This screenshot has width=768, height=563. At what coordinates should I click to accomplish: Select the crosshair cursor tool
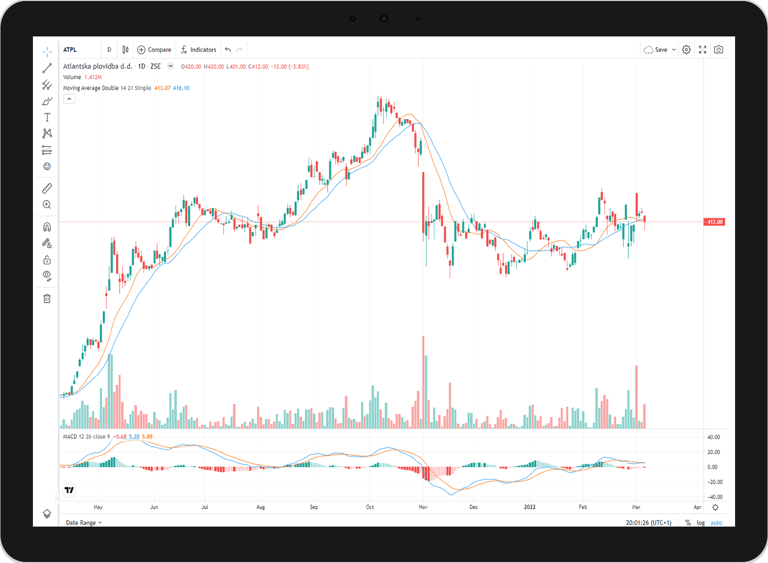[x=47, y=52]
